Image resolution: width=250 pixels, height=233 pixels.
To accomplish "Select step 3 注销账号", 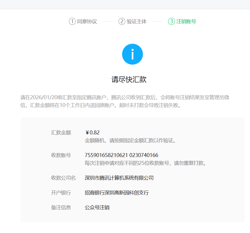I will pos(182,21).
